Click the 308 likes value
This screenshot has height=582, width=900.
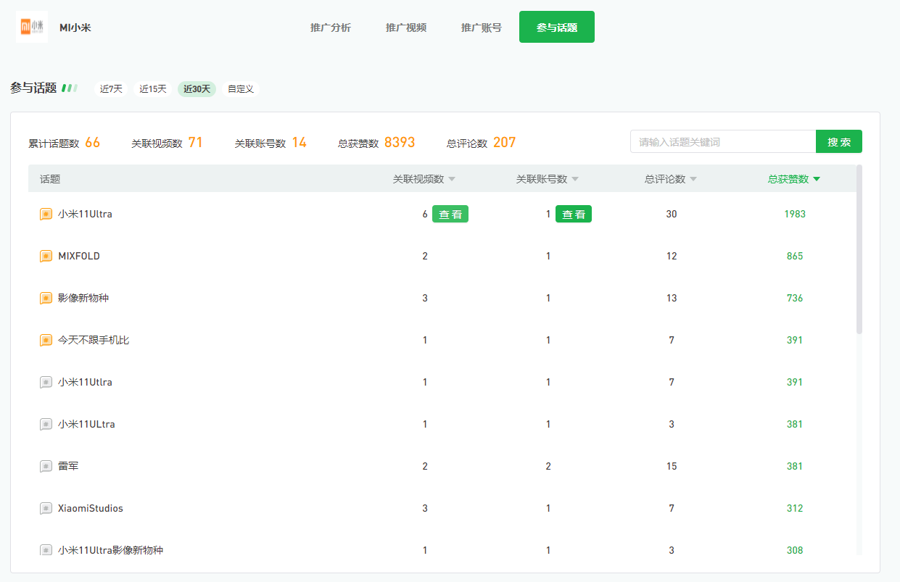tap(795, 550)
